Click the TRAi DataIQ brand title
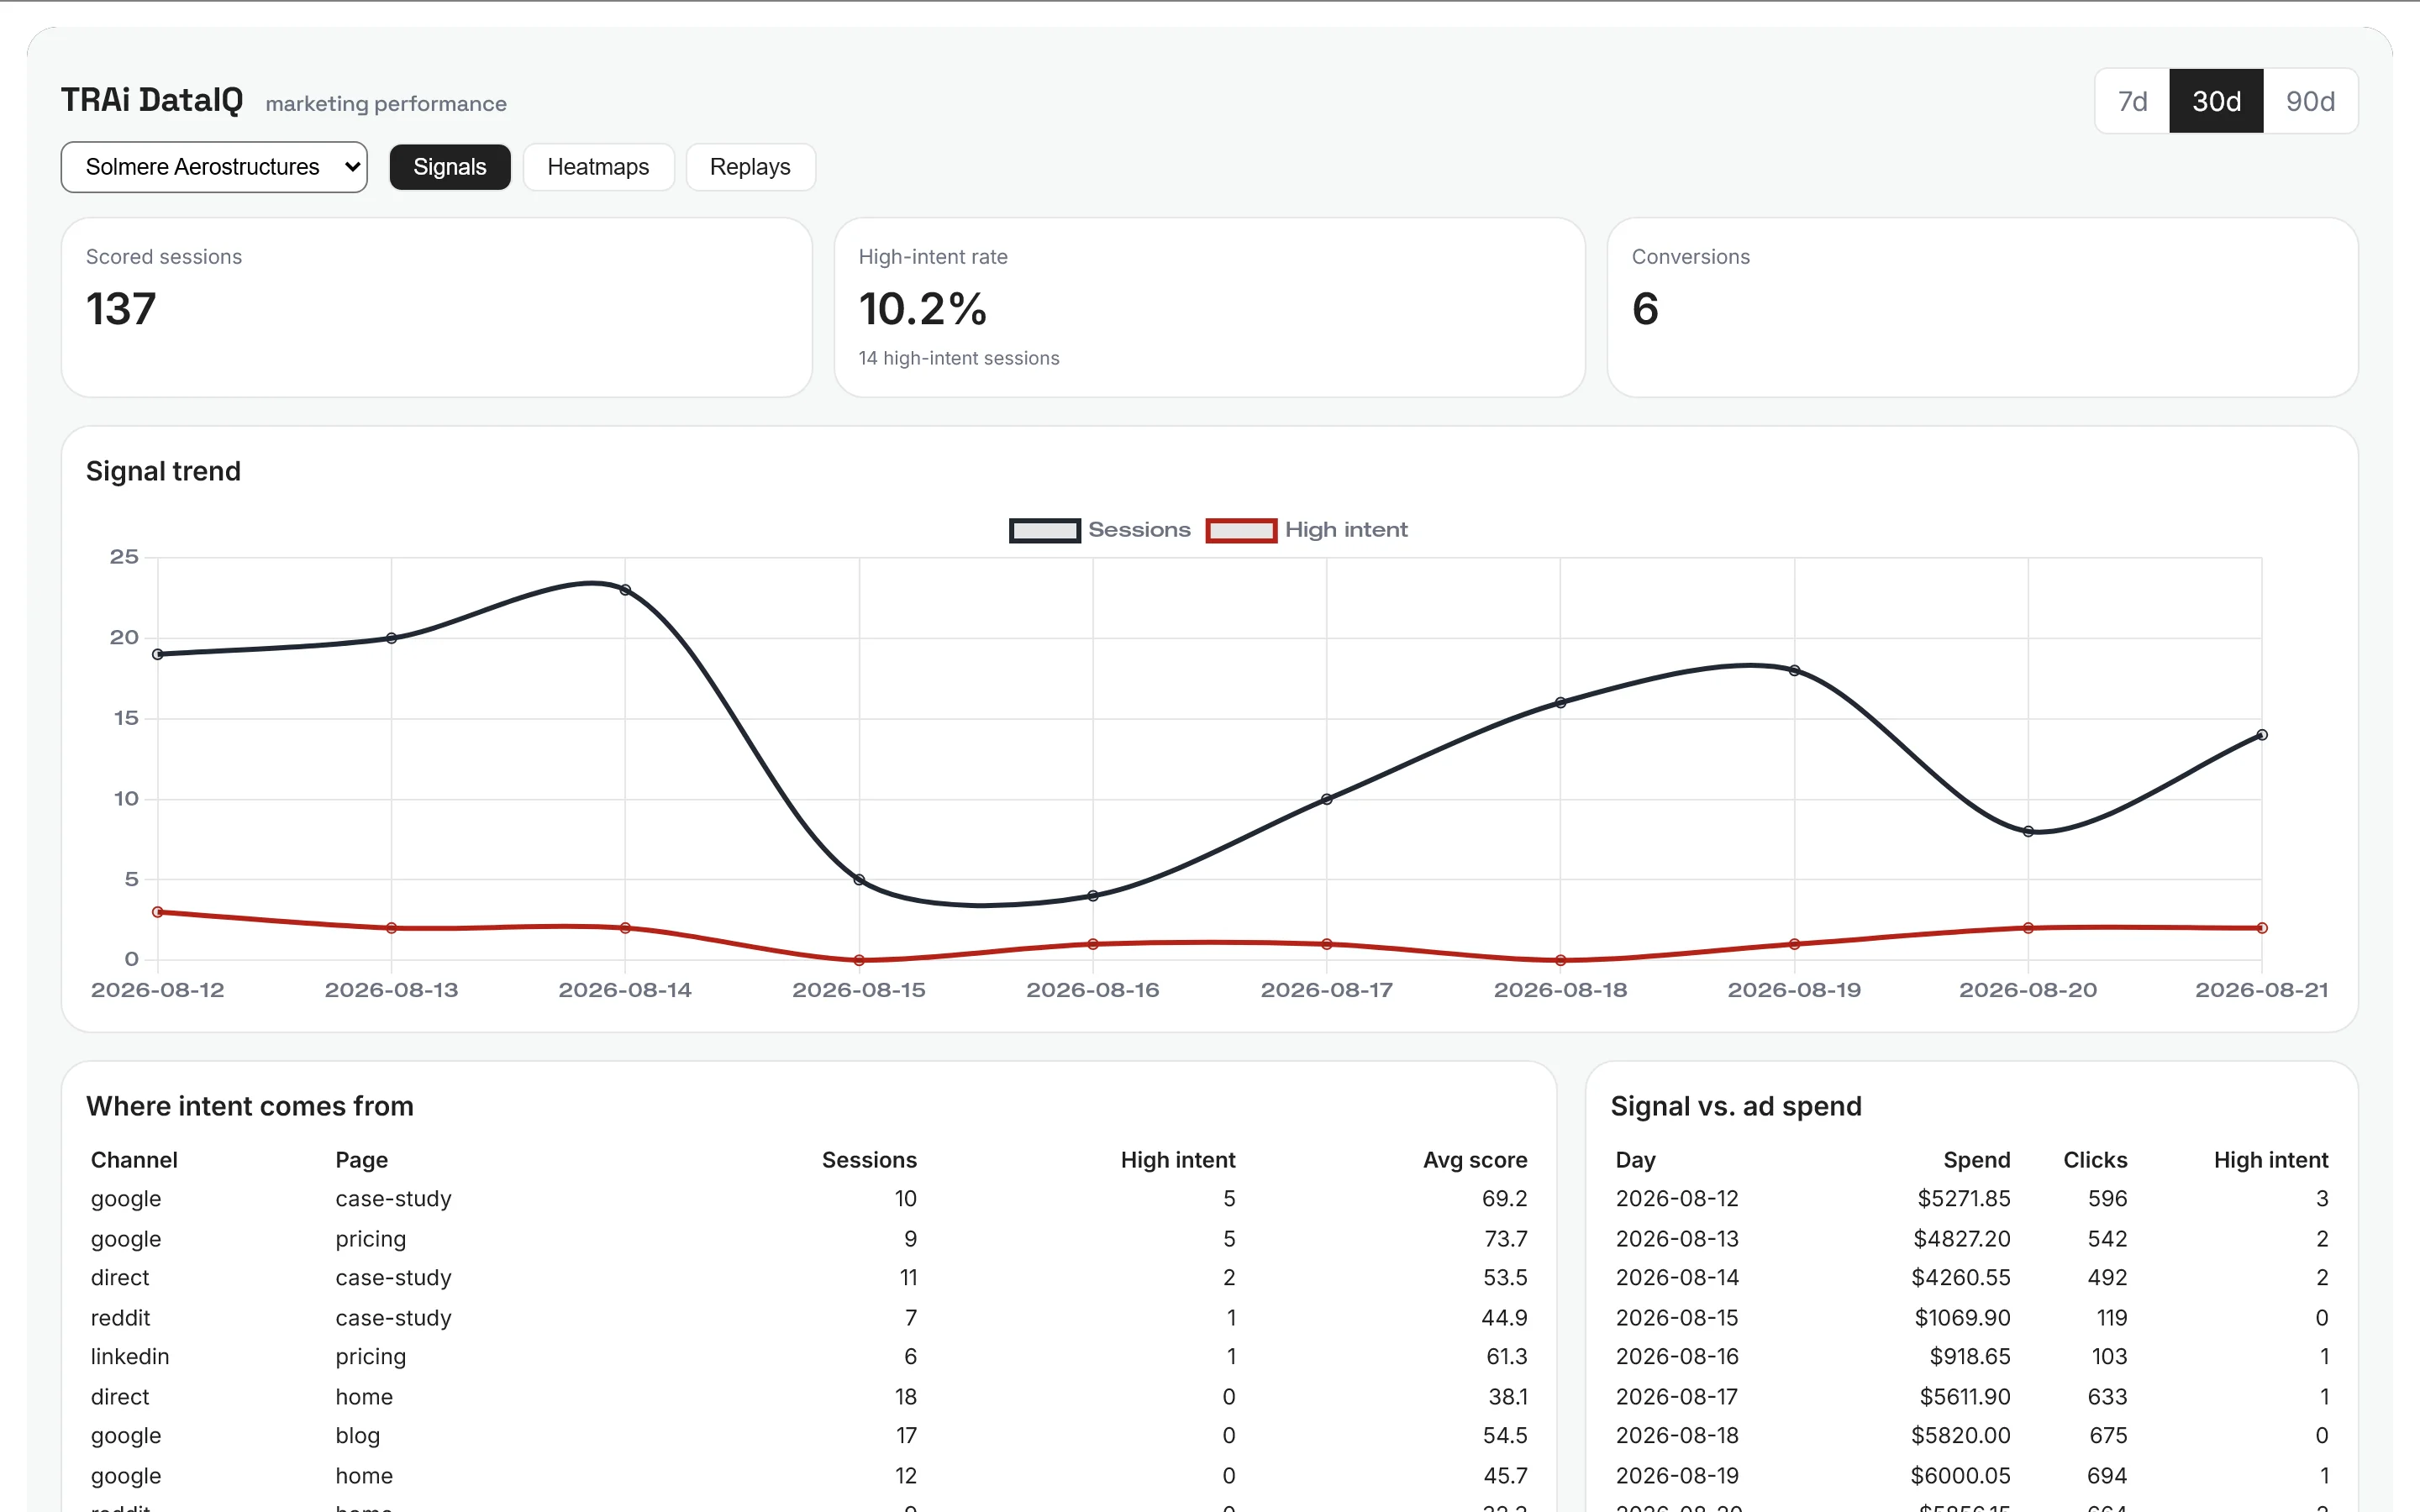This screenshot has height=1512, width=2420. pyautogui.click(x=152, y=100)
